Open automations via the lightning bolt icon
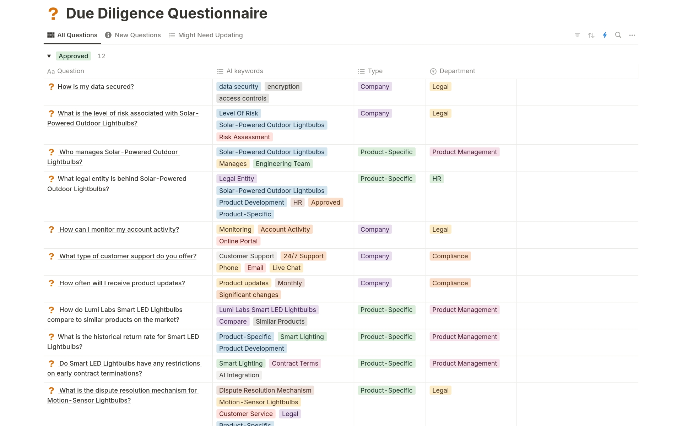The width and height of the screenshot is (682, 426). 605,35
